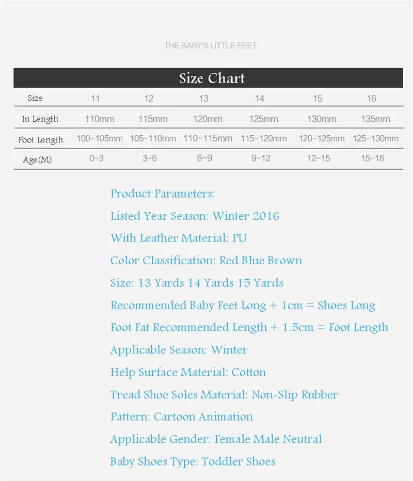Click Tread Shoe Soles Material line
Screen dimensions: 413x481
pyautogui.click(x=224, y=395)
